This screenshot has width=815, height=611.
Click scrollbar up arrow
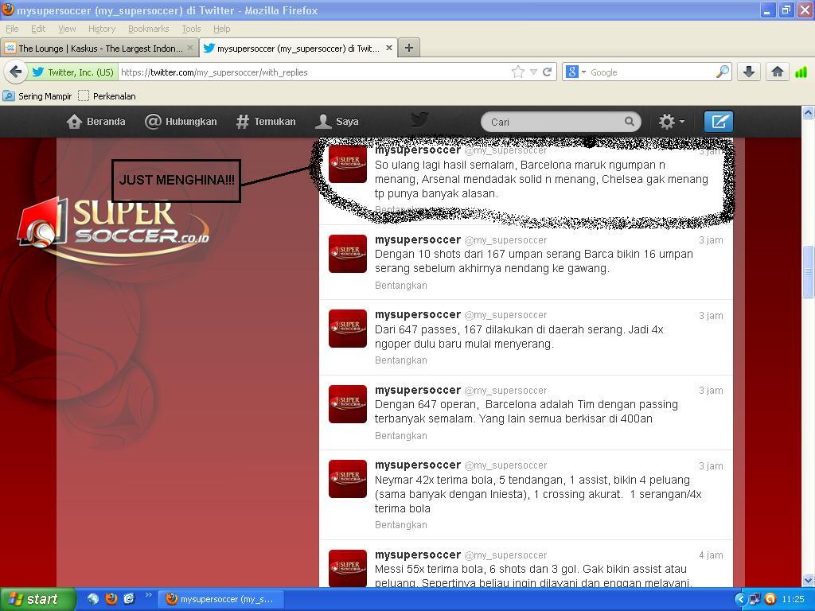(x=808, y=112)
